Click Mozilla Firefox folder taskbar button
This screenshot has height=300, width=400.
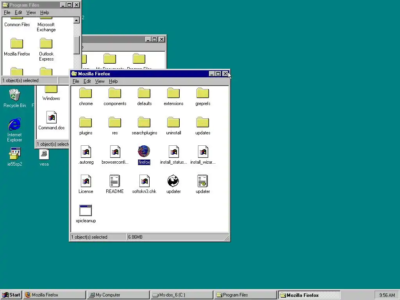coord(309,295)
